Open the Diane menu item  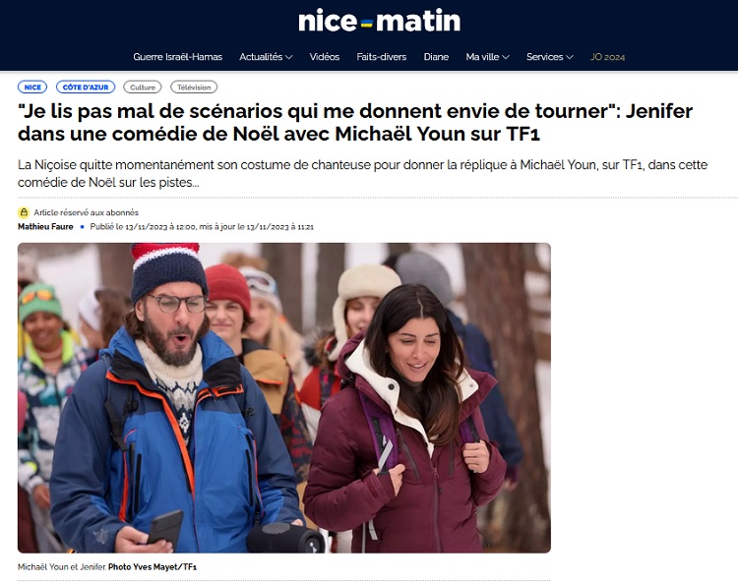[x=436, y=57]
